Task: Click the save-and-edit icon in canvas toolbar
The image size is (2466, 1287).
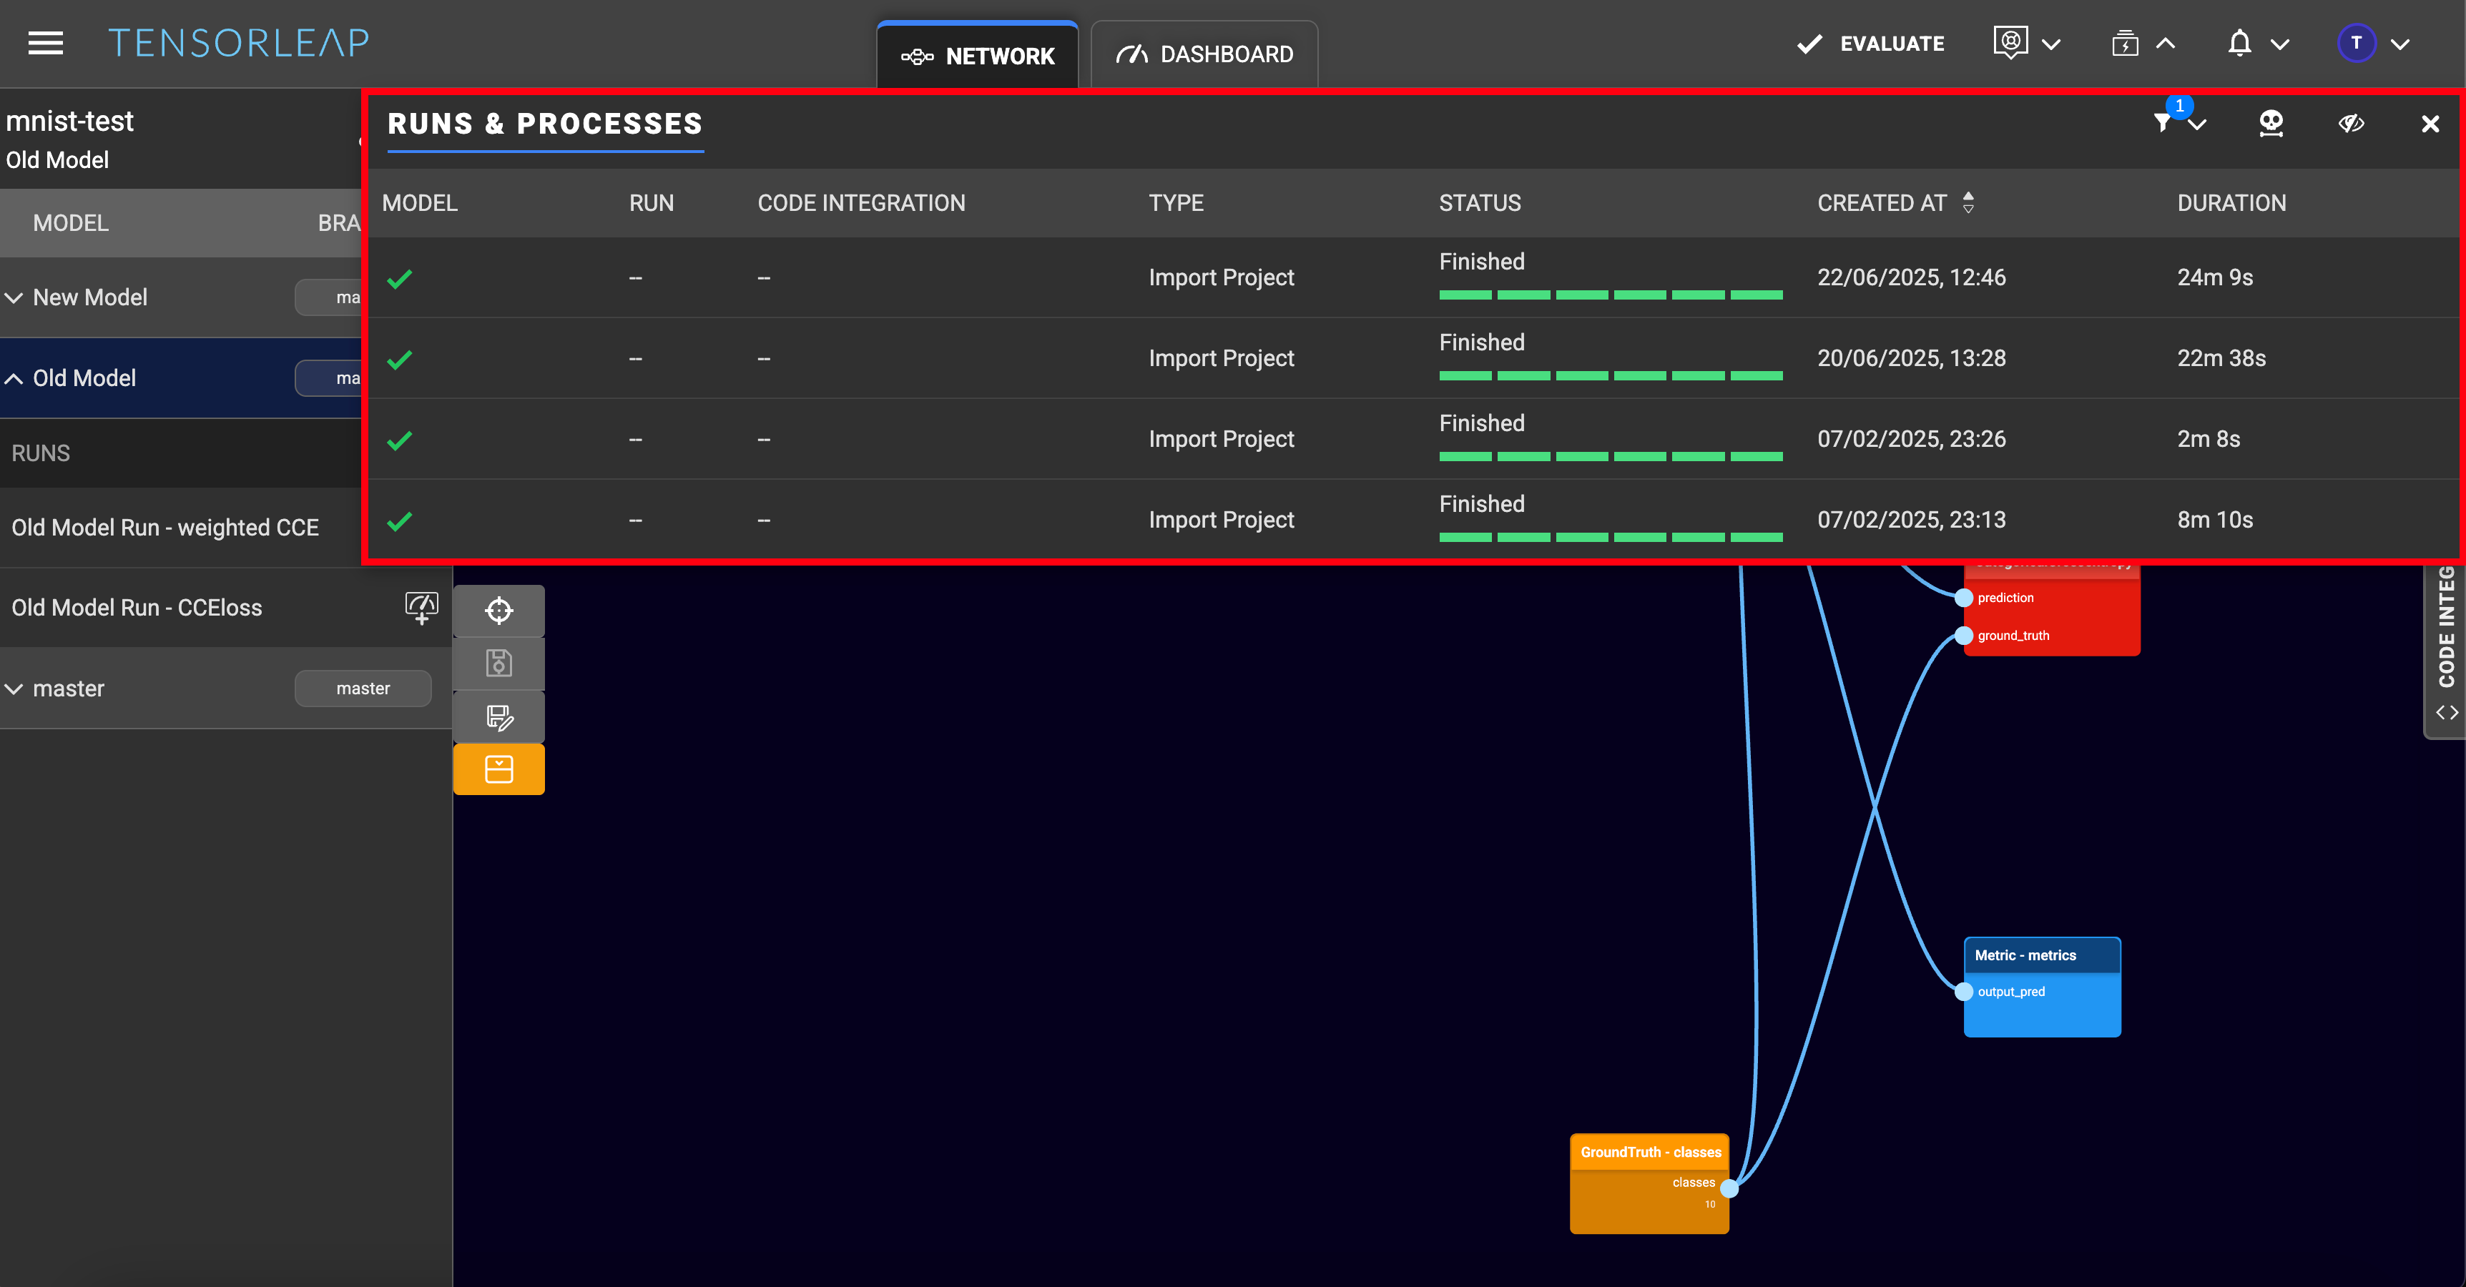Action: (x=498, y=716)
